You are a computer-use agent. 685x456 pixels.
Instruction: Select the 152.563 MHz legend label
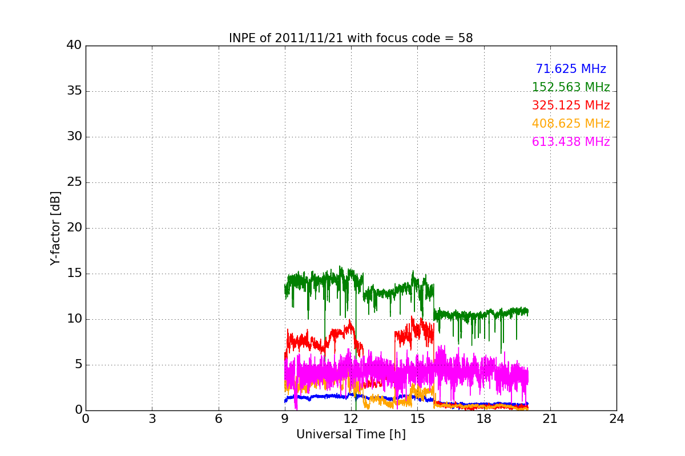point(571,87)
